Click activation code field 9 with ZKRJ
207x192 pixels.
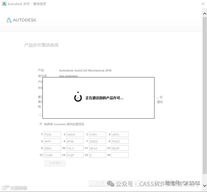(x=52, y=148)
